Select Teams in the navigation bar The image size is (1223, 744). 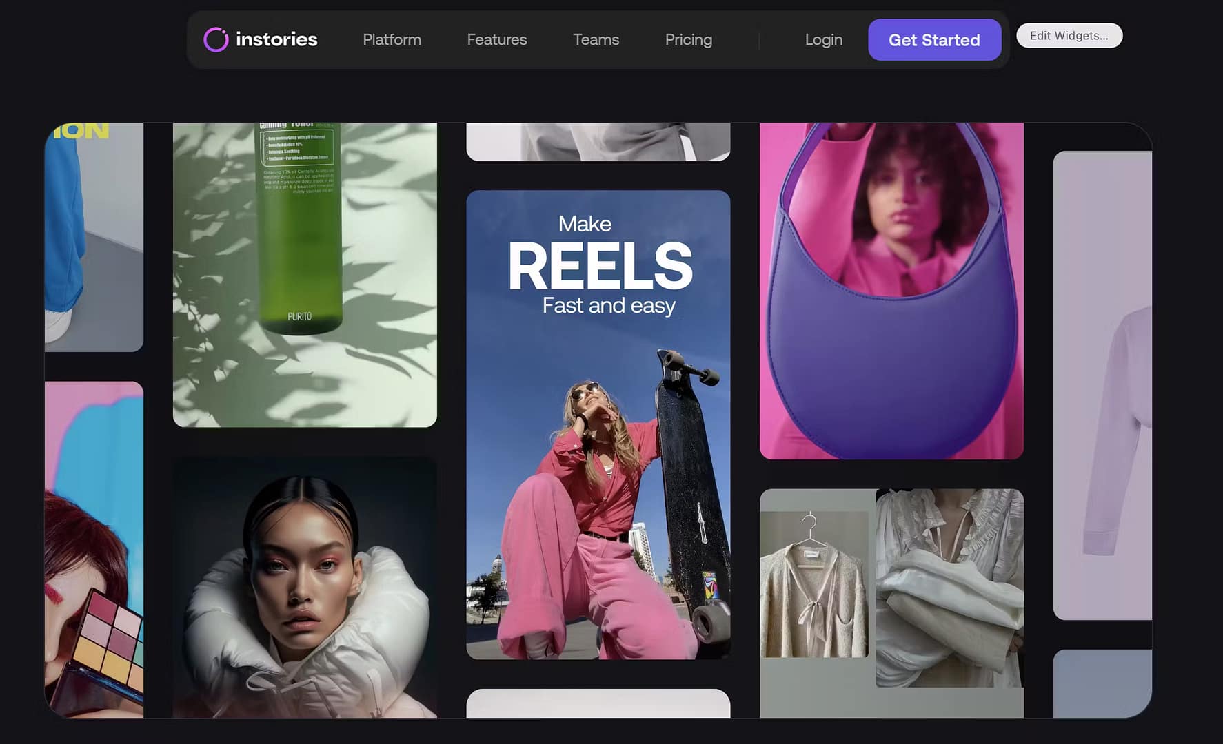(596, 40)
